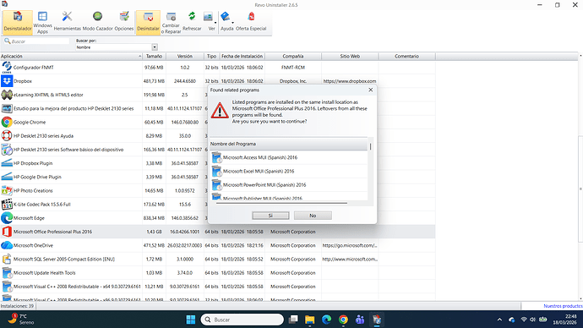Click the dialog list horizontal scrollbar
Image resolution: width=583 pixels, height=328 pixels.
tap(281, 204)
